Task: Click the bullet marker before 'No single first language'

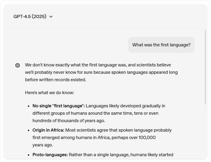Action: tap(28, 106)
